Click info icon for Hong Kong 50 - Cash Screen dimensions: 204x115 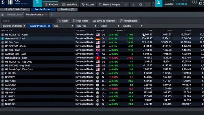pyautogui.click(x=3, y=58)
